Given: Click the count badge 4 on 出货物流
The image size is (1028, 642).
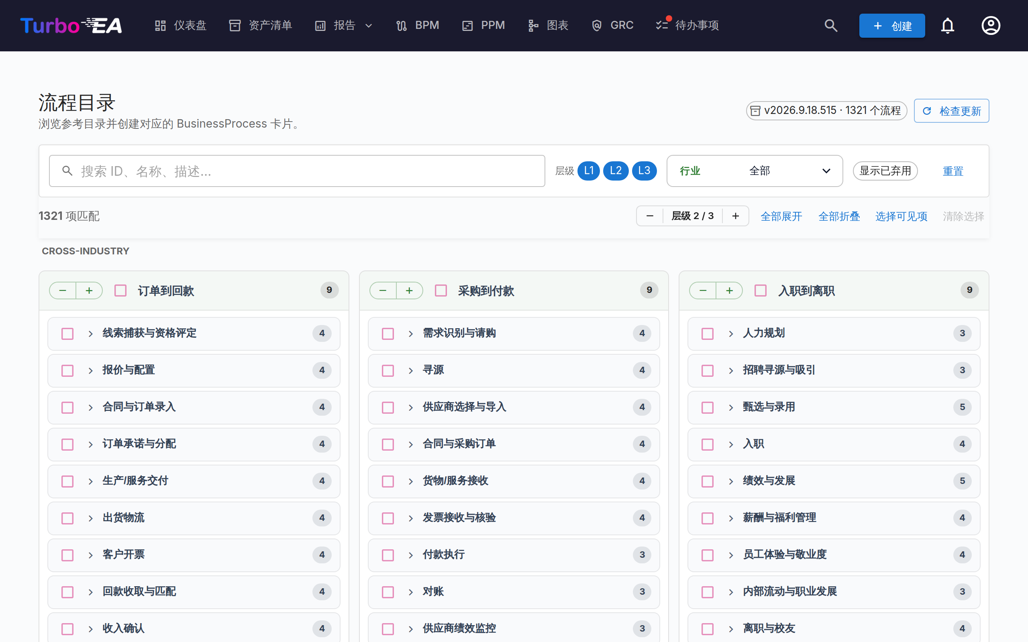Looking at the screenshot, I should (322, 518).
